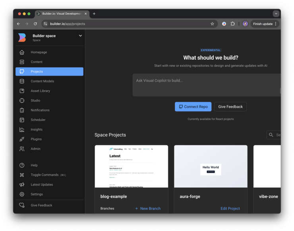
Task: Click the Scheduler calendar icon
Action: click(x=22, y=120)
